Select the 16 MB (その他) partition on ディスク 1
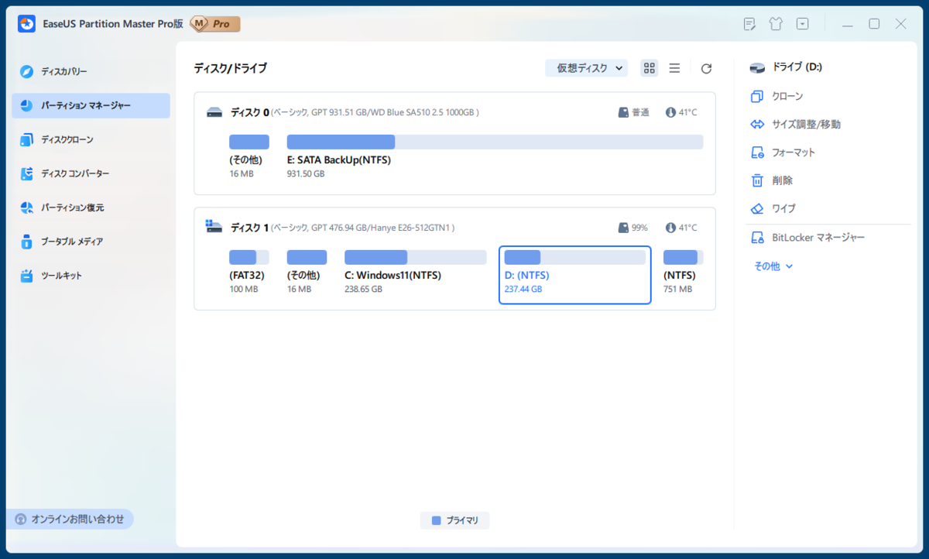Image resolution: width=929 pixels, height=559 pixels. [307, 273]
